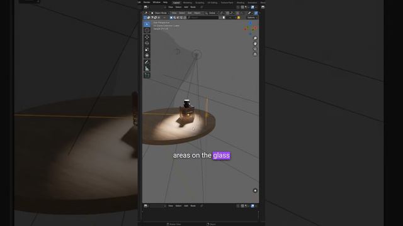The image size is (403, 226).
Task: Open the Select menu in 3D viewport header
Action: click(x=182, y=13)
